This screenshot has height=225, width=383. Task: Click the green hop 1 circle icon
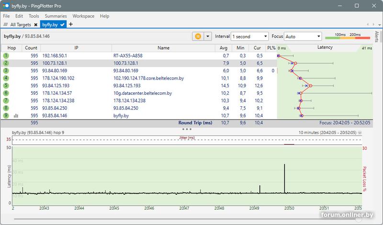pos(6,56)
